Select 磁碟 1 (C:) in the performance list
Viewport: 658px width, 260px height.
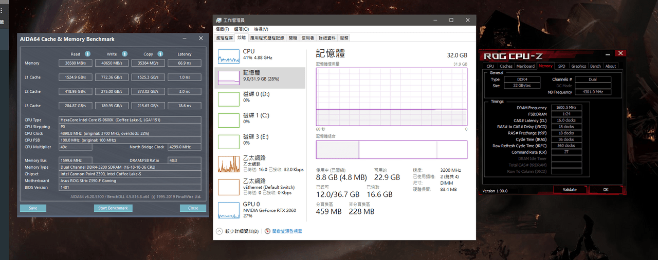[260, 119]
